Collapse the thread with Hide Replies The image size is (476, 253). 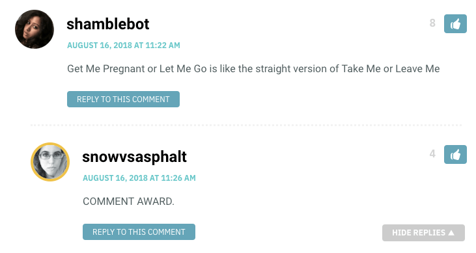[423, 233]
